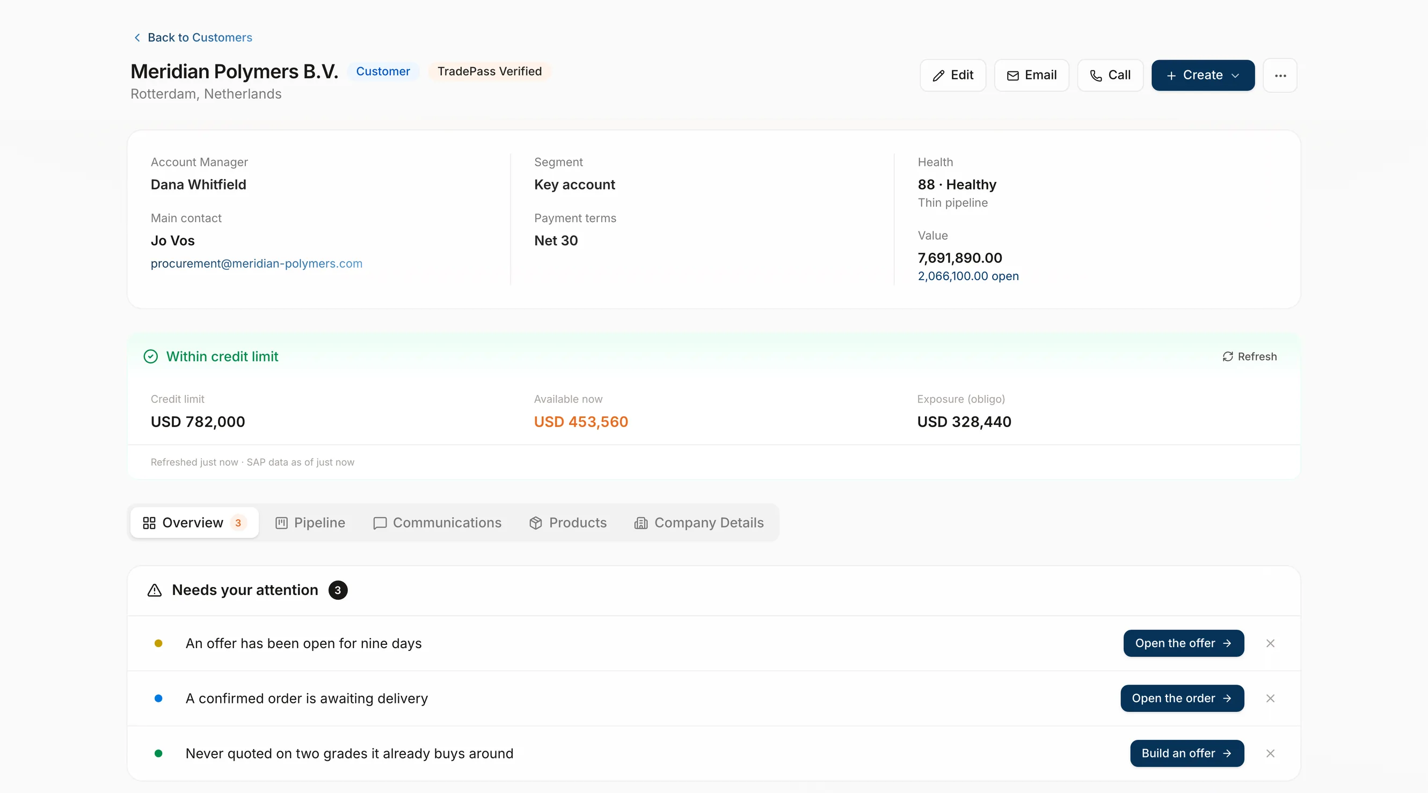The height and width of the screenshot is (793, 1428).
Task: Edit the Meridian Polymers customer record
Action: tap(952, 75)
